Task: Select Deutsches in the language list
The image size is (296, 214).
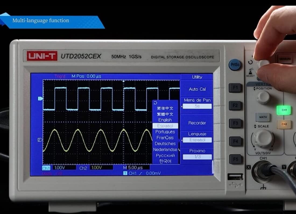Action: 165,144
